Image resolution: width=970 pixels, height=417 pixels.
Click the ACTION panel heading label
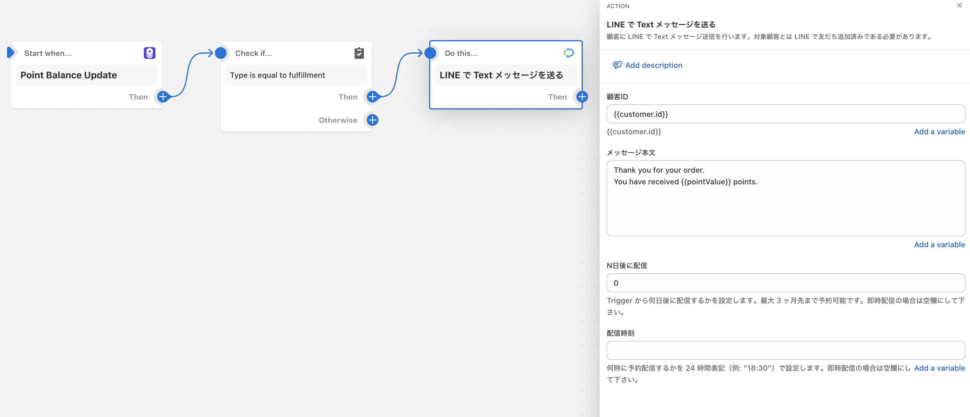point(617,6)
